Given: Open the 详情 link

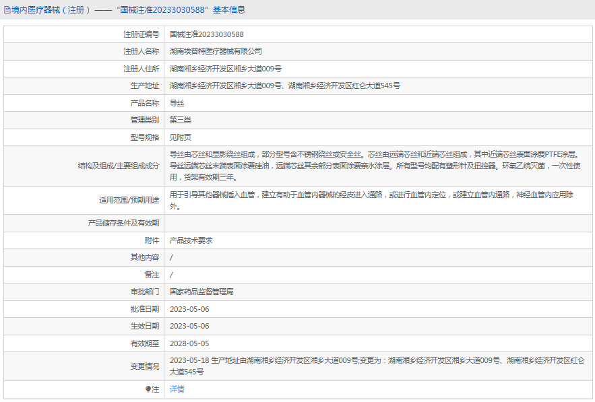Looking at the screenshot, I should (x=177, y=389).
